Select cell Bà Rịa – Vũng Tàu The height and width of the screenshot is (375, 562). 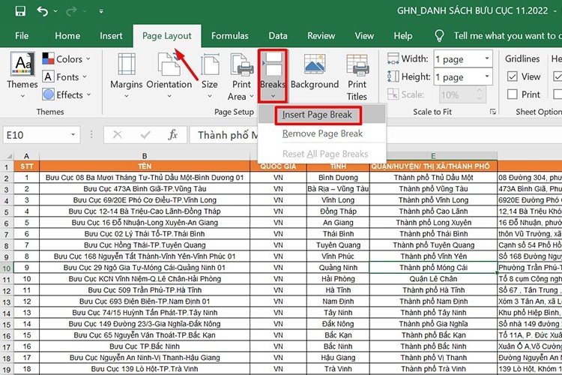pyautogui.click(x=338, y=189)
